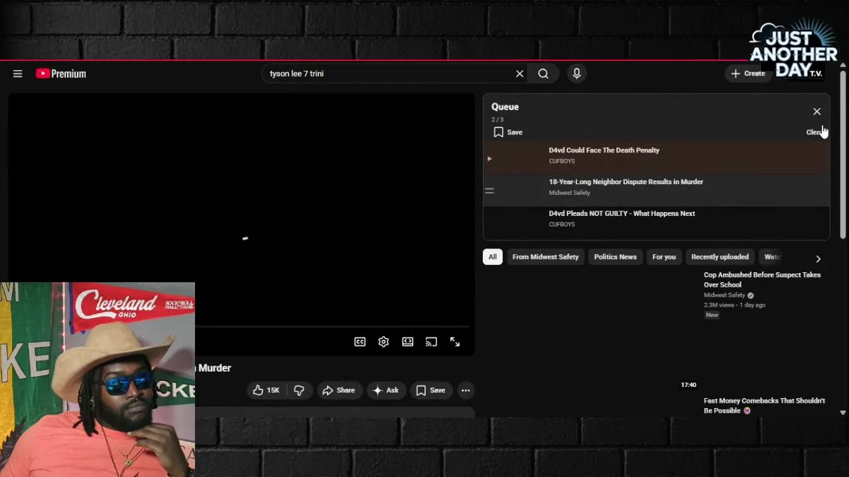
Task: Open more actions three-dot menu
Action: [466, 390]
